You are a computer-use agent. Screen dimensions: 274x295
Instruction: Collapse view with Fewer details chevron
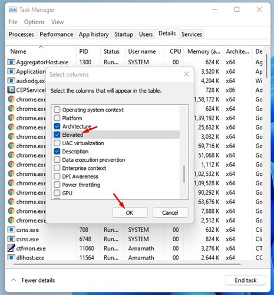click(x=14, y=280)
